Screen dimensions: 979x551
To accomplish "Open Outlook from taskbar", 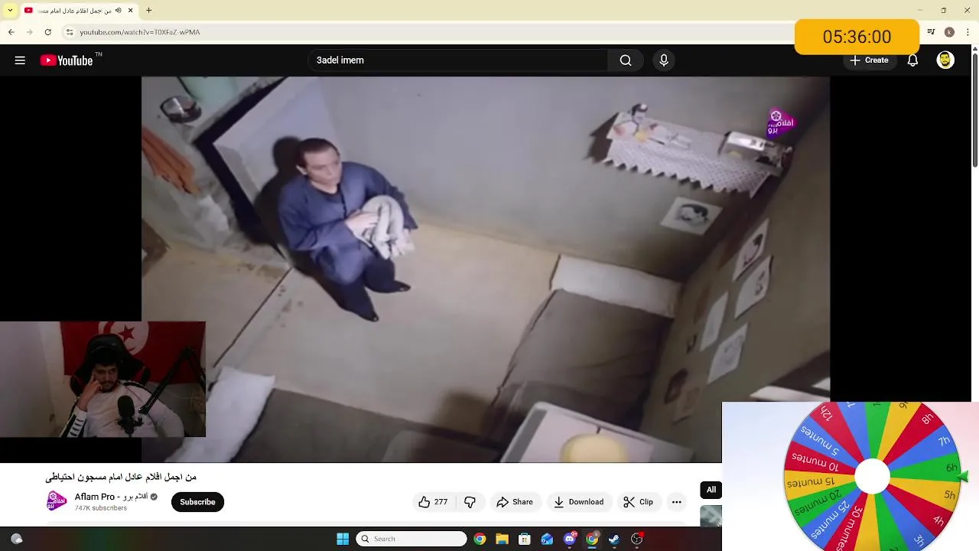I will (547, 539).
